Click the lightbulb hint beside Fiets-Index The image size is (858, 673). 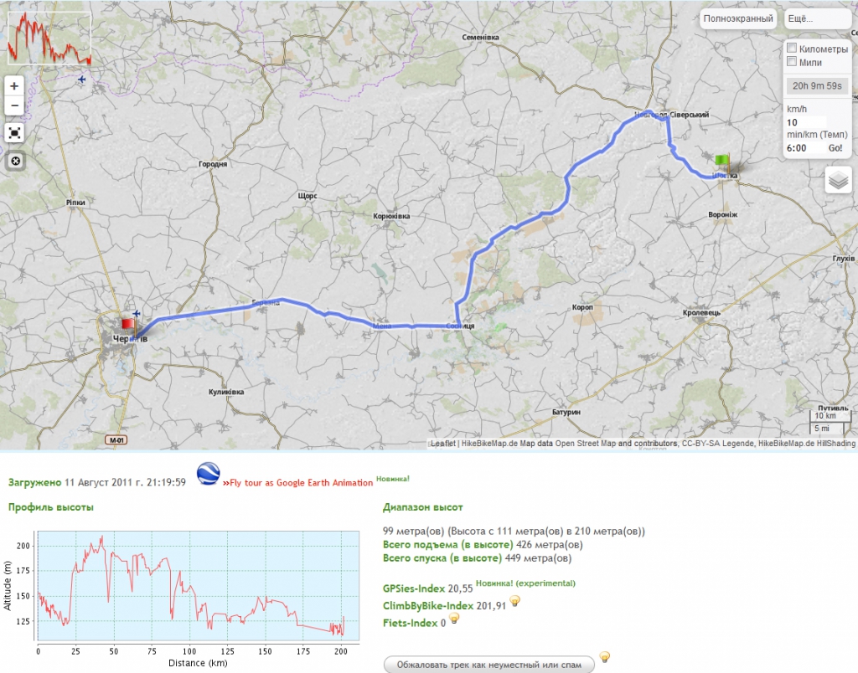(455, 619)
